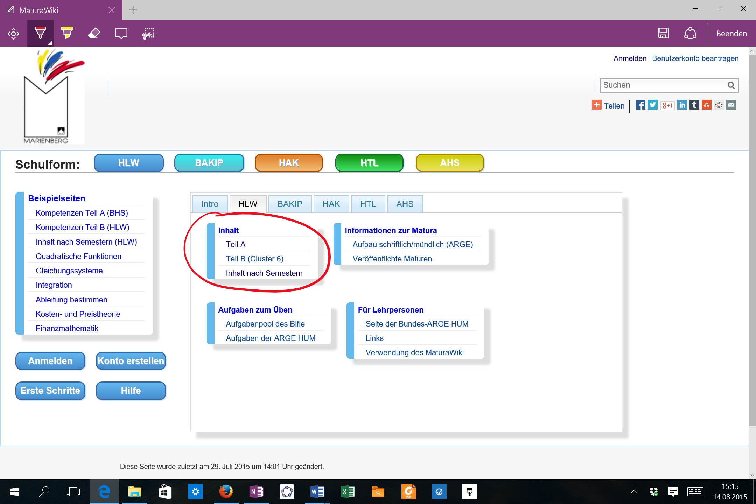Viewport: 756px width, 504px height.
Task: Click the Marienberg school logo
Action: (54, 96)
